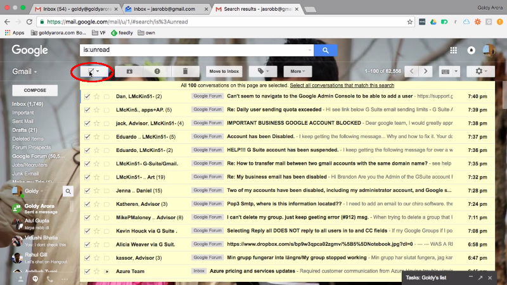Open Sent Mail folder

[23, 121]
